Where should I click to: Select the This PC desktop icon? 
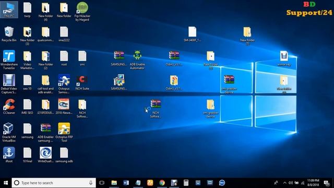tap(9, 10)
